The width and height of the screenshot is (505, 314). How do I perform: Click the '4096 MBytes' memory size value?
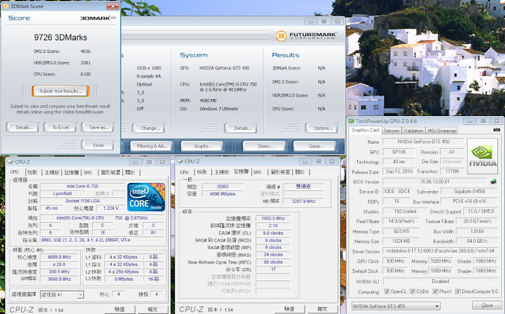point(222,194)
